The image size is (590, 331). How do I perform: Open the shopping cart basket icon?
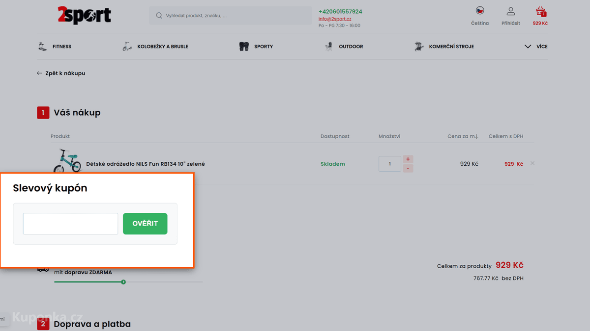click(540, 11)
